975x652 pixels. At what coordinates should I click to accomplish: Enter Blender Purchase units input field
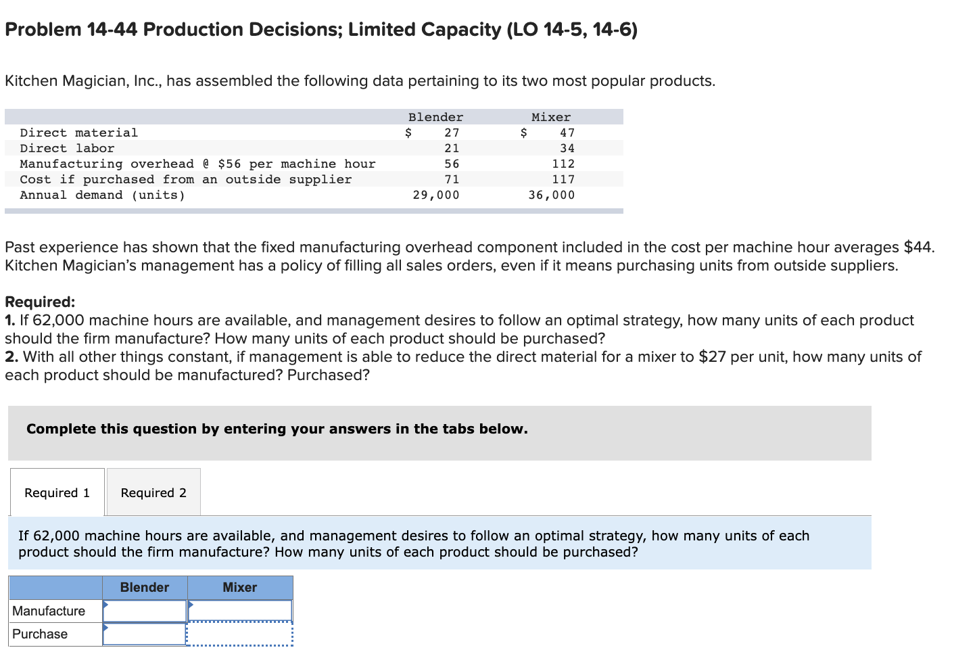click(145, 634)
